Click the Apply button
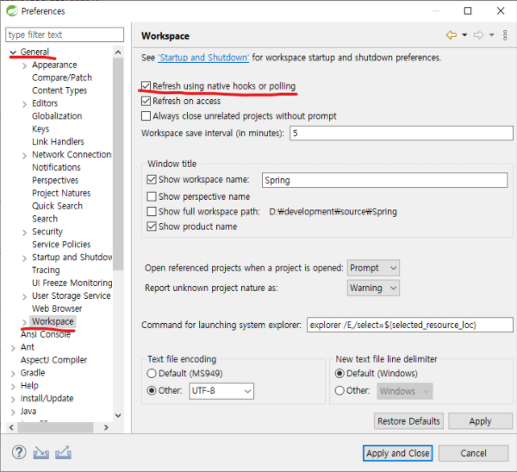The image size is (517, 472). (x=480, y=421)
